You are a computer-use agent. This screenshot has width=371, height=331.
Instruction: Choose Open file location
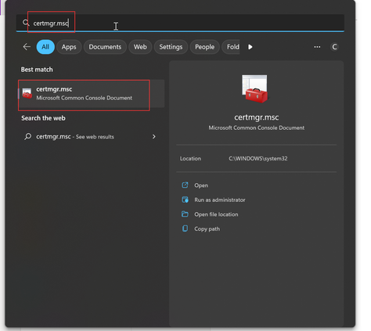(x=216, y=214)
